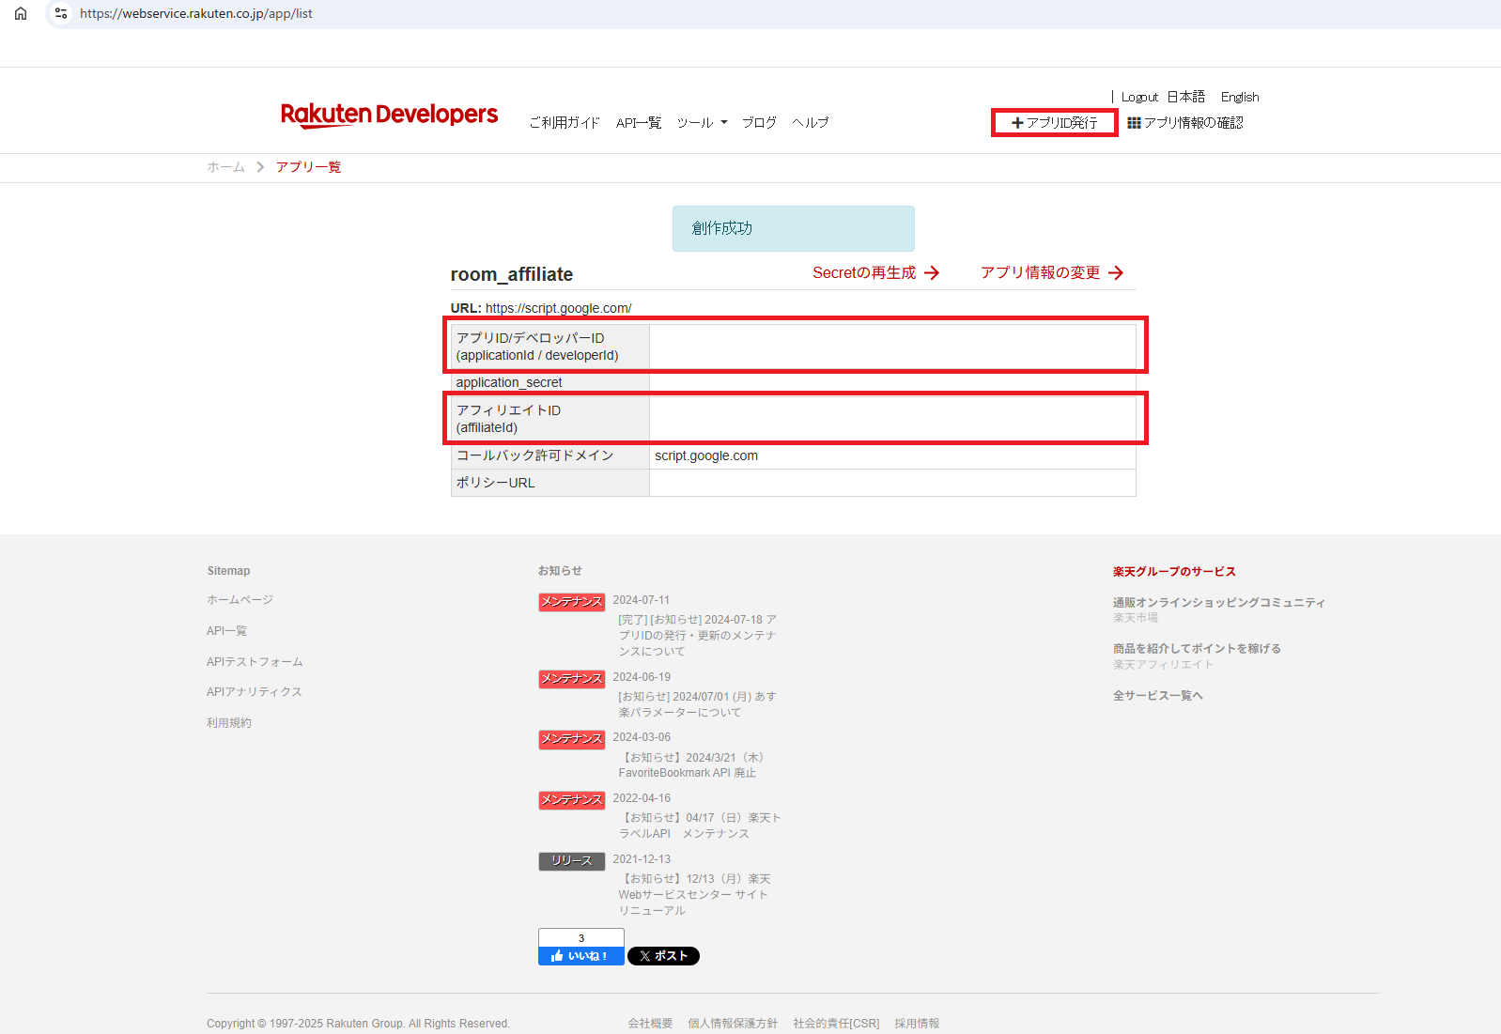
Task: Switch language to 日本語
Action: pyautogui.click(x=1185, y=97)
